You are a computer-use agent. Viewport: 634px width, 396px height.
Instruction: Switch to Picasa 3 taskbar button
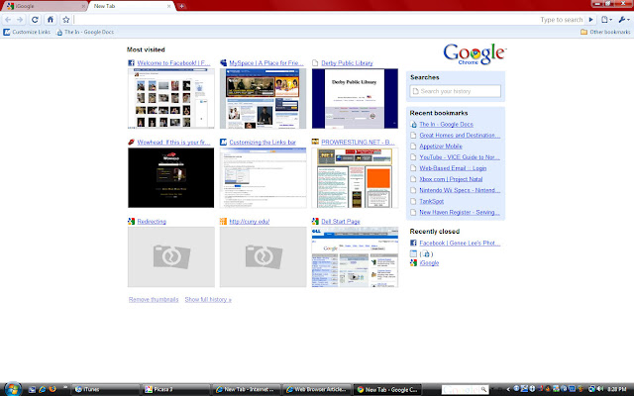click(176, 389)
